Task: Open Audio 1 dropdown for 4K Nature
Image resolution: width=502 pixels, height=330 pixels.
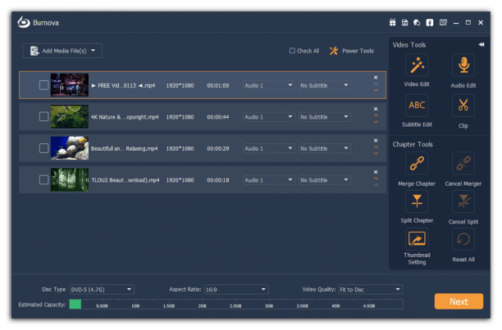Action: pos(268,117)
